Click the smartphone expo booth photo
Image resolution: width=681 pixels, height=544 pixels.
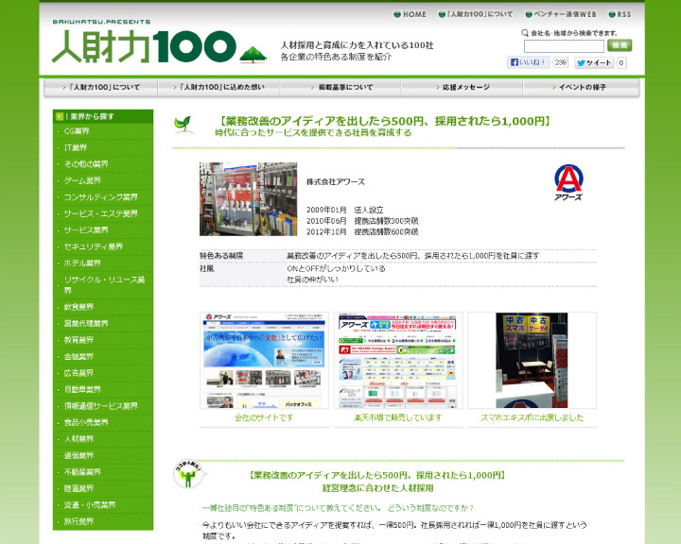532,360
